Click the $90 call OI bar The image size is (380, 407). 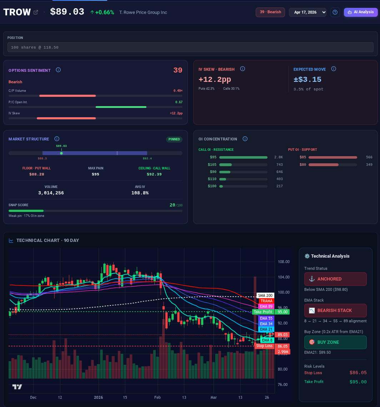(243, 172)
